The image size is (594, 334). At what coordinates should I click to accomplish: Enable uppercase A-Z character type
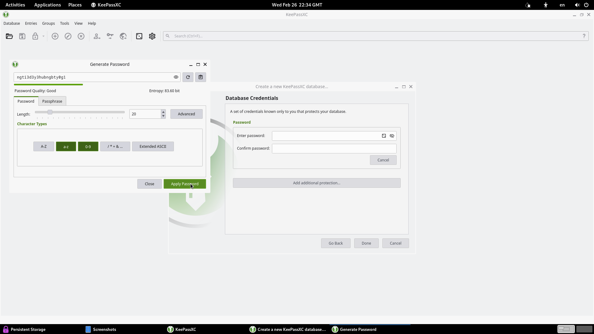pos(44,146)
